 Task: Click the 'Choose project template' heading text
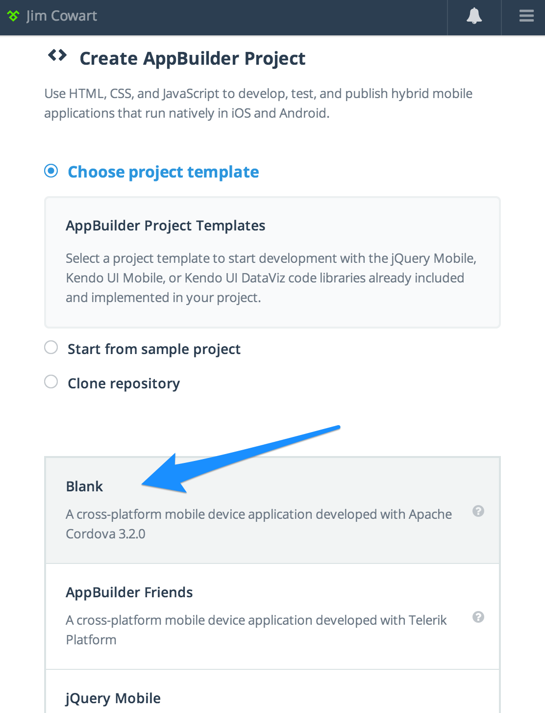(x=163, y=172)
